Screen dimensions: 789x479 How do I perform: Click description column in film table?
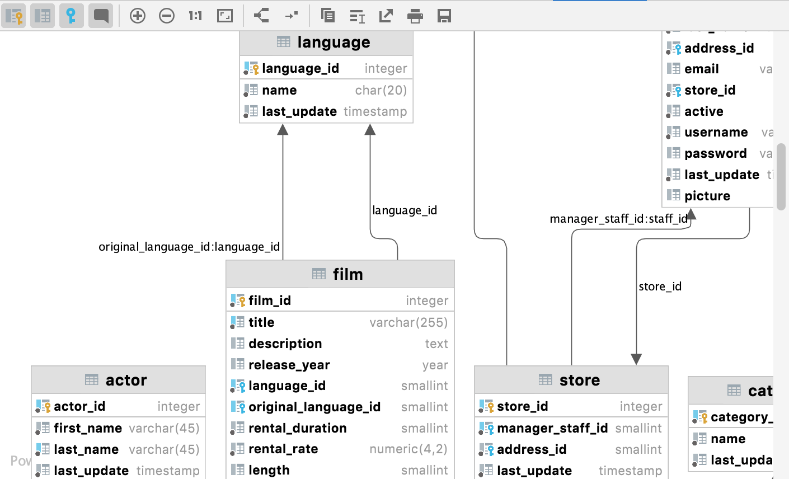click(340, 344)
